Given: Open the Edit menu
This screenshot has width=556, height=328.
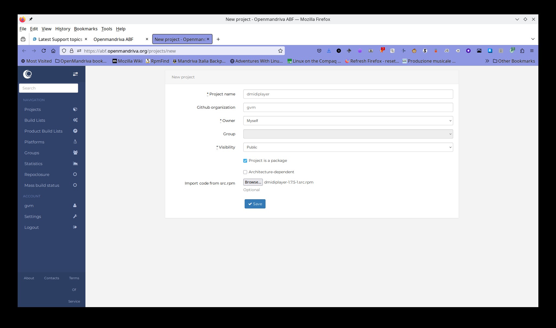Looking at the screenshot, I should [34, 29].
